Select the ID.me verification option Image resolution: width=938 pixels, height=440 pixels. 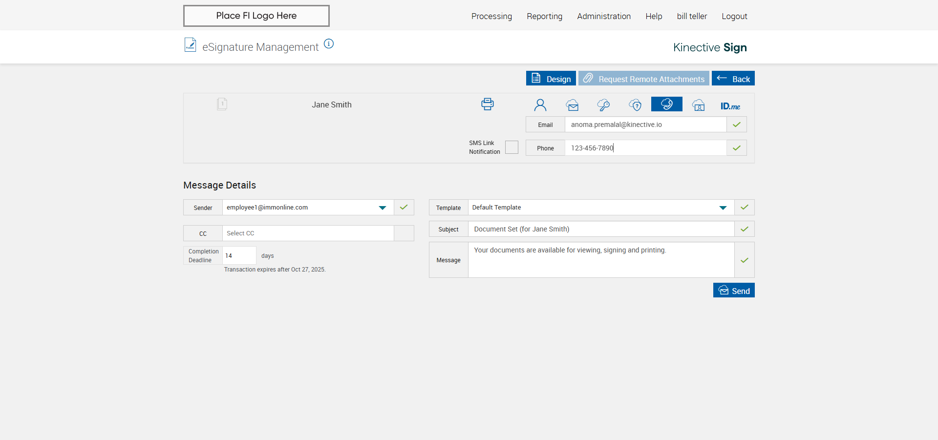[730, 106]
